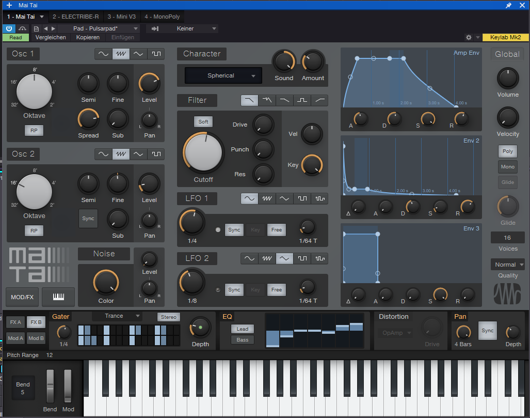Click the Read automation button
Viewport: 530px width, 418px height.
[x=15, y=37]
